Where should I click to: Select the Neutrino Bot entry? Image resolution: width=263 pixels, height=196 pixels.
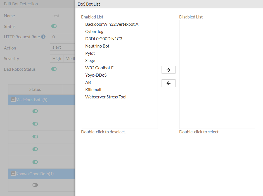[x=97, y=46]
